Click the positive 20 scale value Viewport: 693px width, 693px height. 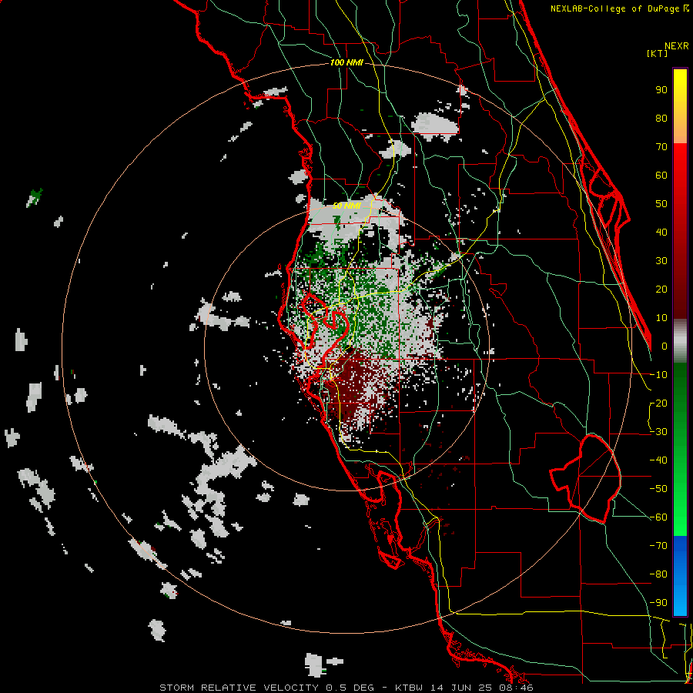click(661, 289)
